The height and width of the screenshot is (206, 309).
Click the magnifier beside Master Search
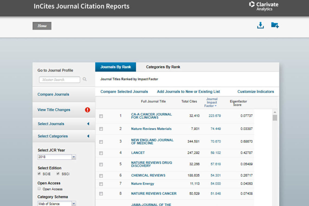pos(84,80)
